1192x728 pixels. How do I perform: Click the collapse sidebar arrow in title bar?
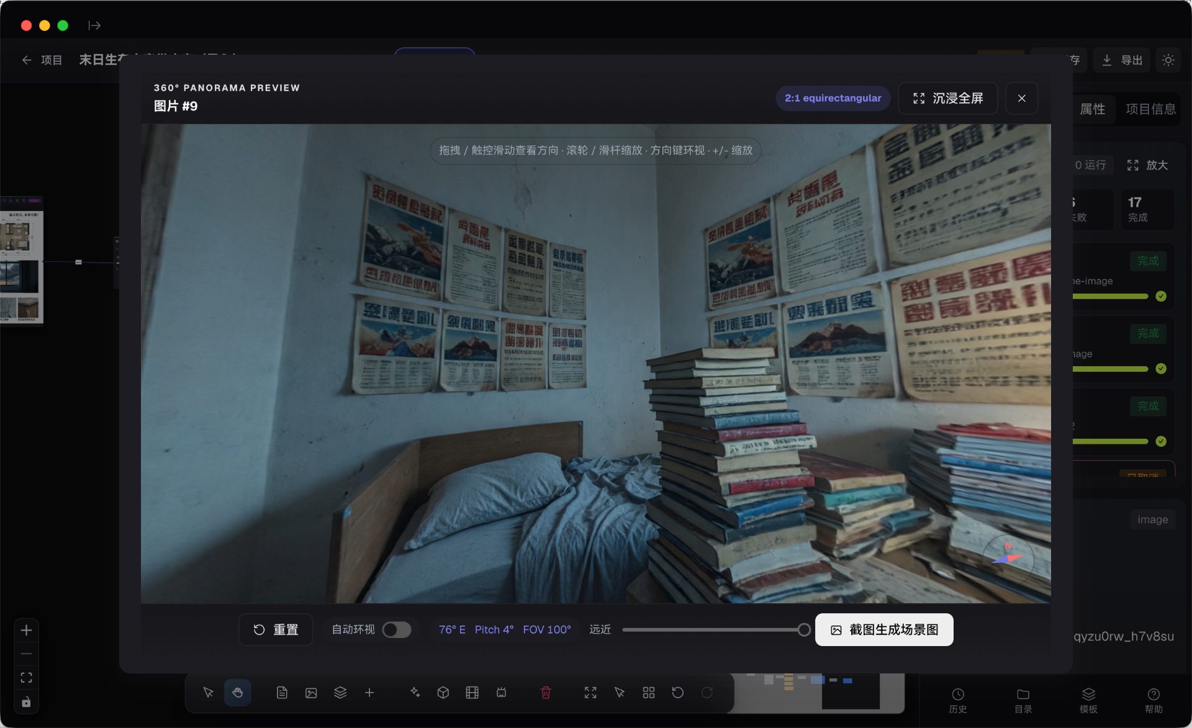(x=94, y=25)
